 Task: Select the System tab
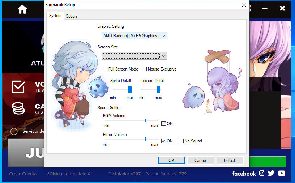(55, 16)
